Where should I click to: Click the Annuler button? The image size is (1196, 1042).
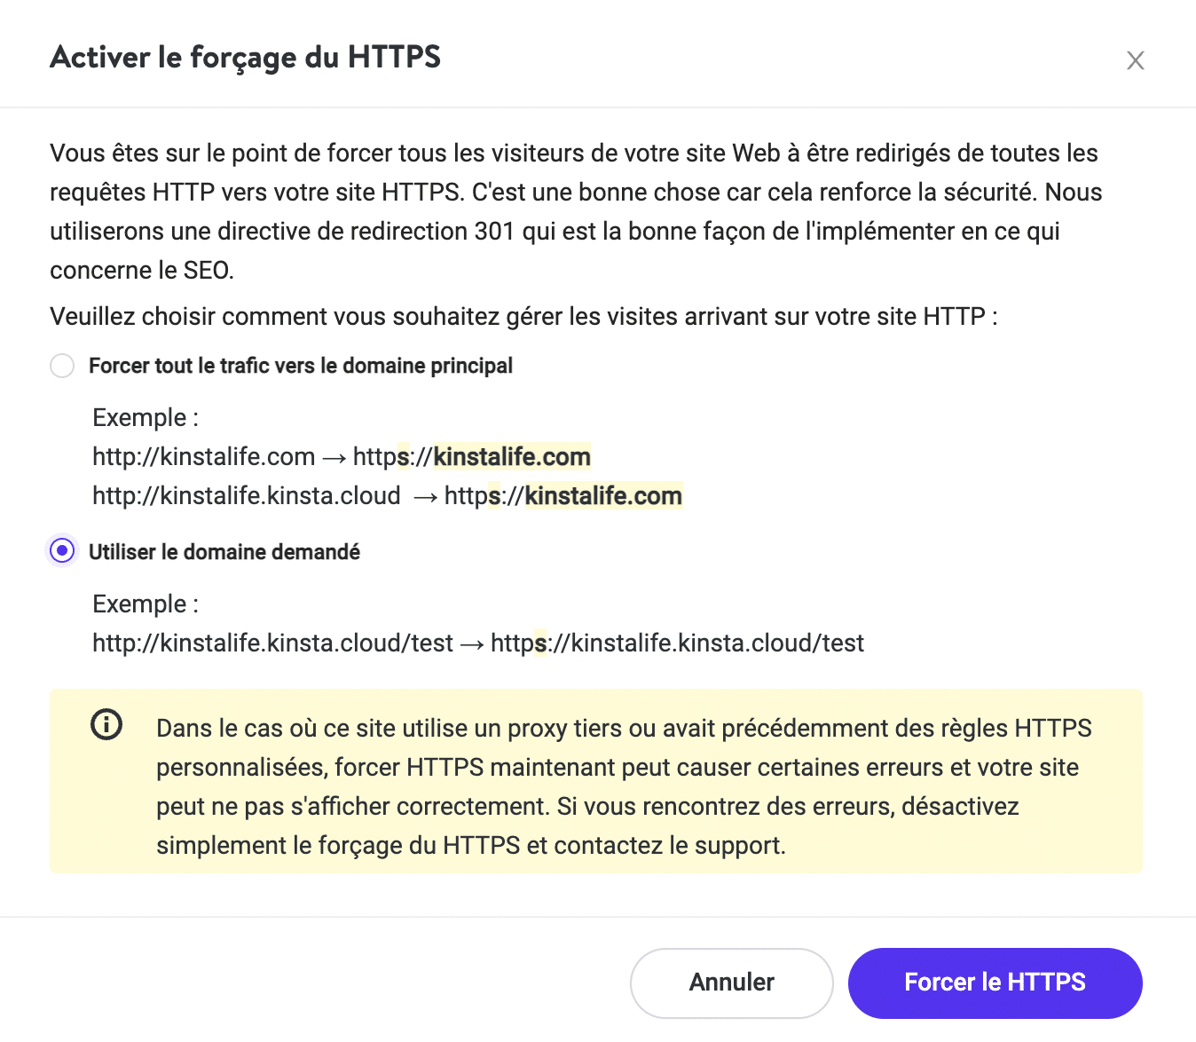click(731, 983)
